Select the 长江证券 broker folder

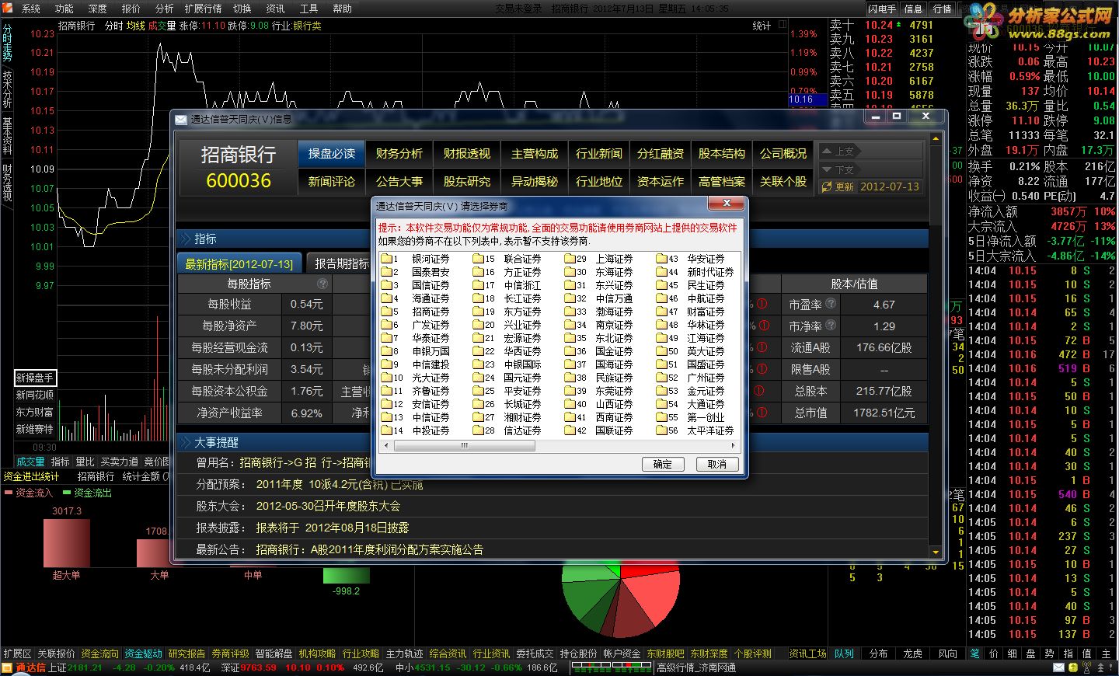point(507,298)
